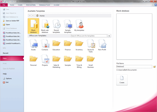Screen dimensions: 157x112
Task: Select Recent in the backstage menu
Action: 6,53
